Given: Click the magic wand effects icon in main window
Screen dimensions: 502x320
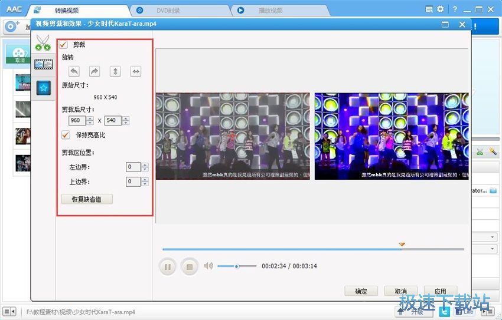Looking at the screenshot, I should click(493, 151).
